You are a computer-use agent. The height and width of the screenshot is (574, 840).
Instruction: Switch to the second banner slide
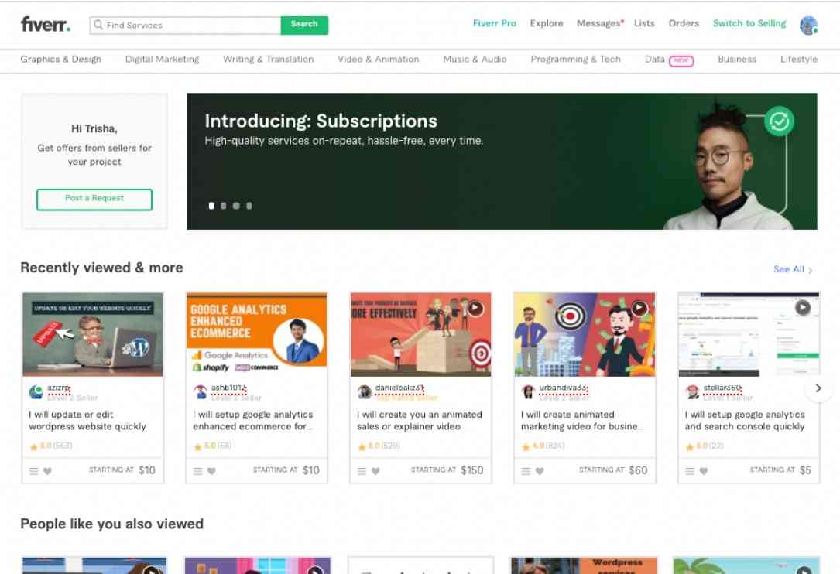[x=224, y=206]
